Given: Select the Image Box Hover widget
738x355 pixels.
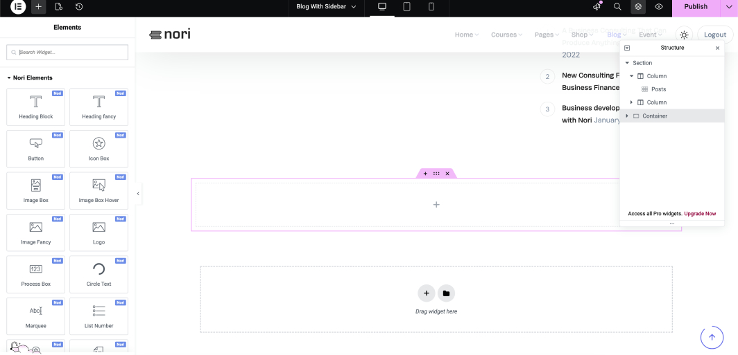Looking at the screenshot, I should pos(98,191).
